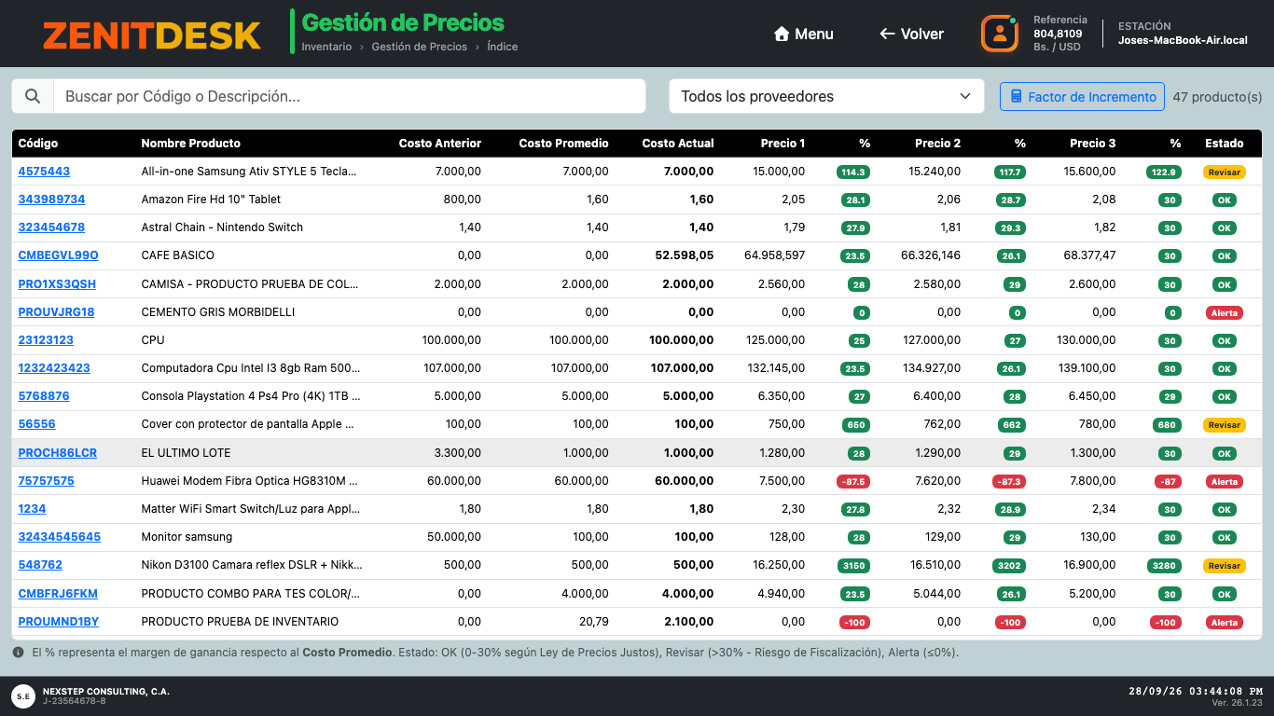This screenshot has width=1274, height=716.
Task: Open the Factor de Incremento calculator
Action: 1082,96
